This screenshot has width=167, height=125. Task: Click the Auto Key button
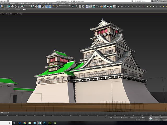156,117
